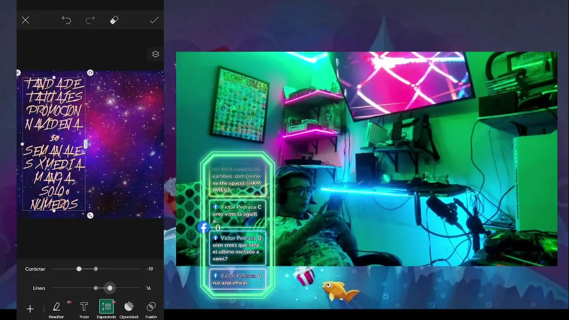
Task: Open Victor Pedraza 'Quien crees' comment
Action: coord(237,248)
